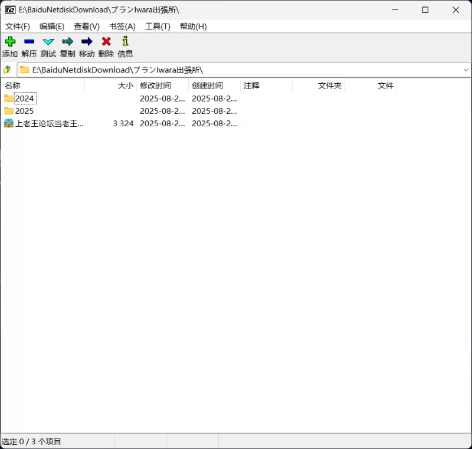Expand the address bar path dropdown
Screen dimensions: 472x449
click(x=466, y=70)
